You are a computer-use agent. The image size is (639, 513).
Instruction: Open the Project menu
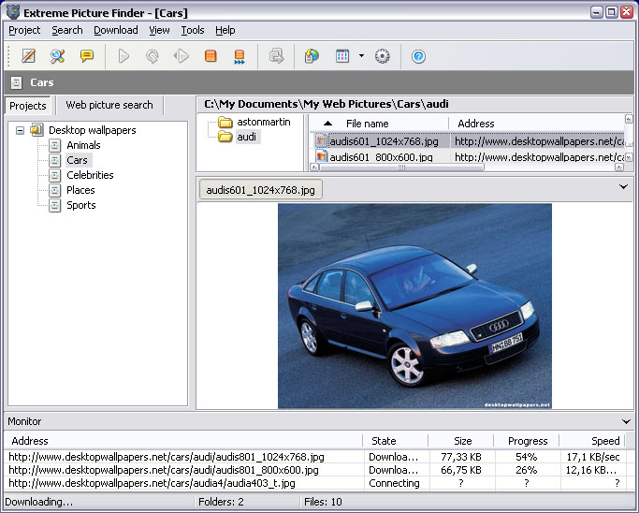click(24, 30)
